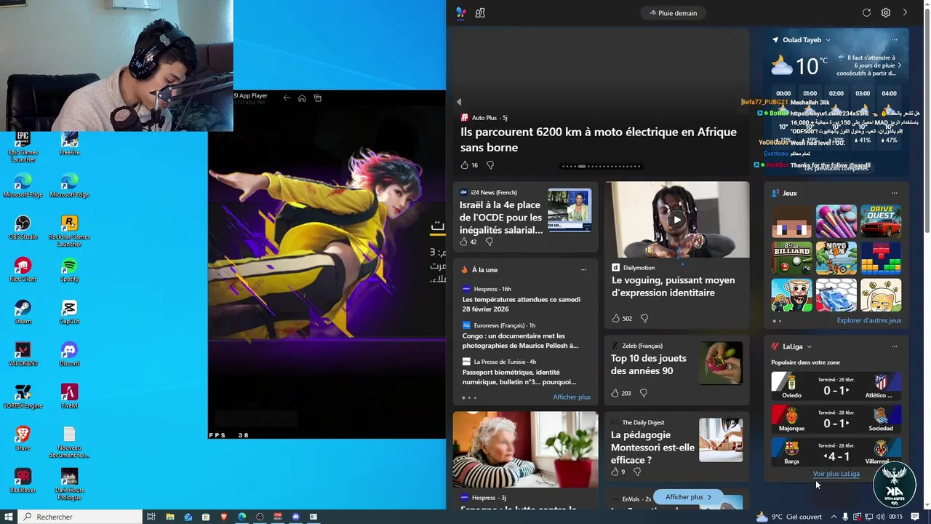
Task: Click the Rechercher taskbar search box
Action: coord(80,517)
